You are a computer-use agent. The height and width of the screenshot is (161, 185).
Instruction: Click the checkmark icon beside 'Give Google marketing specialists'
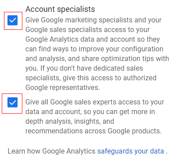coord(13,20)
